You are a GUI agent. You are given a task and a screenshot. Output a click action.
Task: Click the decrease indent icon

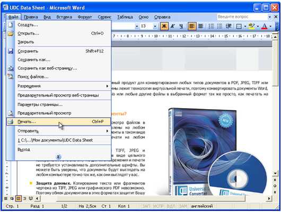(x=229, y=26)
